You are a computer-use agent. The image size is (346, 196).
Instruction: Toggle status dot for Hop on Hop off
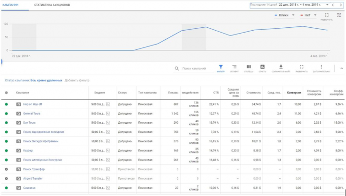click(6, 104)
